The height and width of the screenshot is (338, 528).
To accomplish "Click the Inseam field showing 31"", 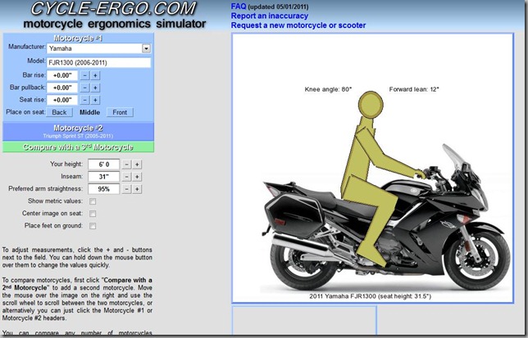I will [103, 177].
